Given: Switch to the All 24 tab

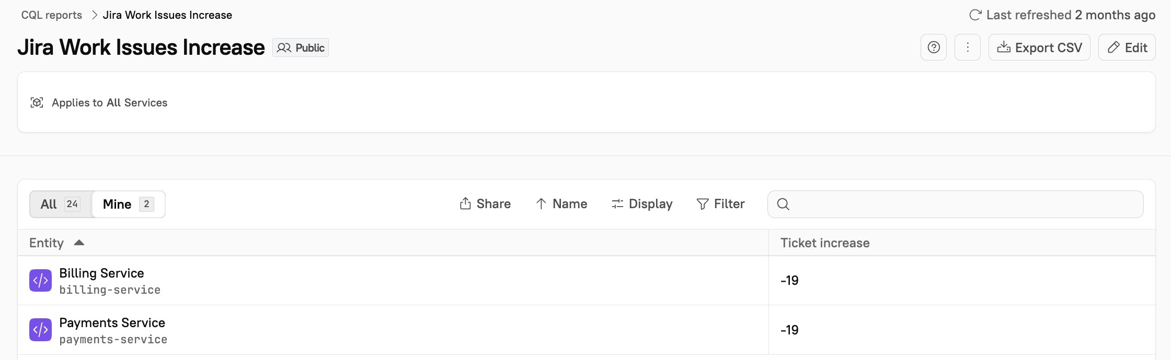Looking at the screenshot, I should tap(60, 204).
